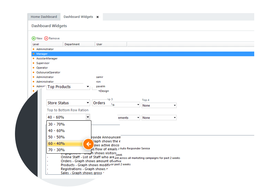This screenshot has width=275, height=189.
Task: Click the Registrations graph description line
Action: coord(84,169)
